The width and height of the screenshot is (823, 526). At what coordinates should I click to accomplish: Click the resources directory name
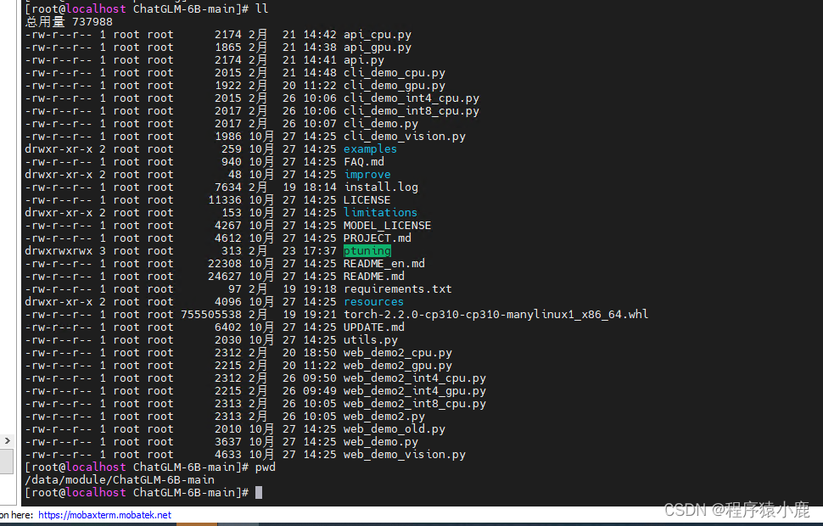point(373,302)
